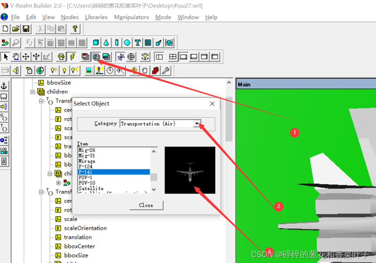Insert an Elevation Grid node
This screenshot has height=263, width=376.
[x=148, y=43]
